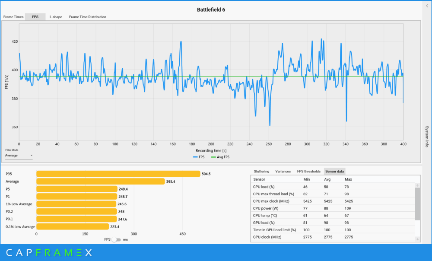The height and width of the screenshot is (261, 432).
Task: Select the GPU load (%) row
Action: click(x=333, y=223)
